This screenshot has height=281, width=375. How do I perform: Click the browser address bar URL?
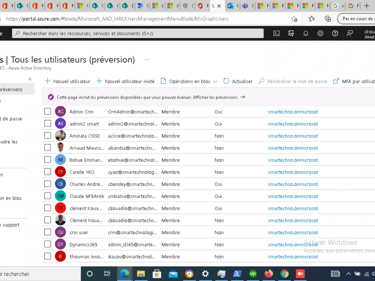(117, 19)
